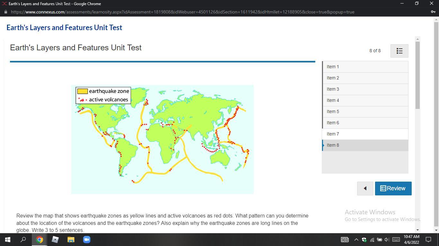Show hidden system tray icons

click(x=356, y=240)
